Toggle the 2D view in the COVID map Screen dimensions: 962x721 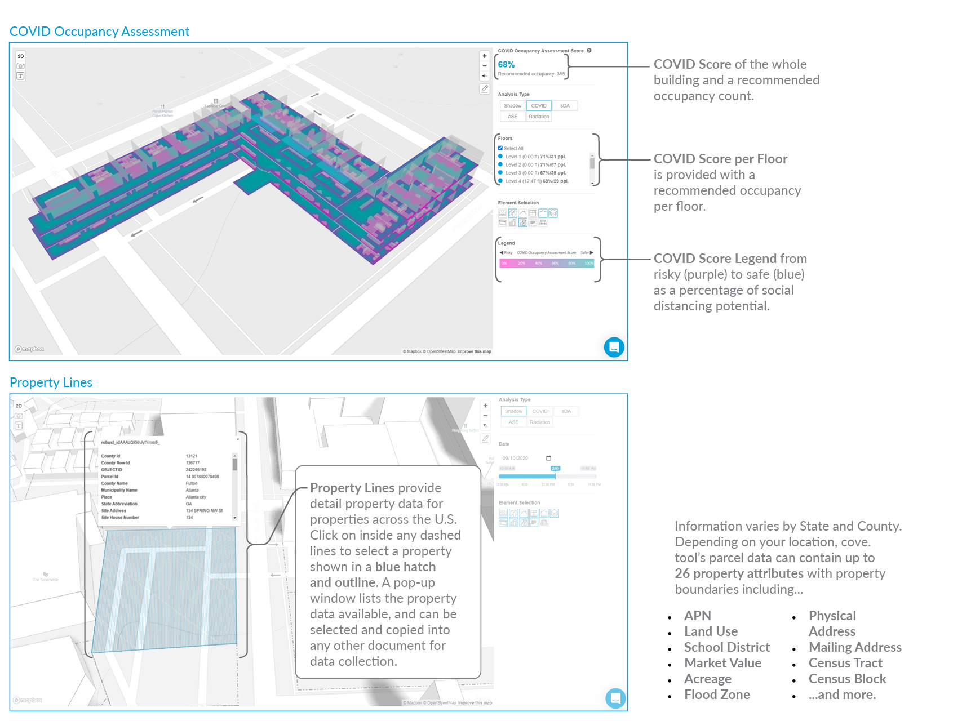(x=20, y=56)
